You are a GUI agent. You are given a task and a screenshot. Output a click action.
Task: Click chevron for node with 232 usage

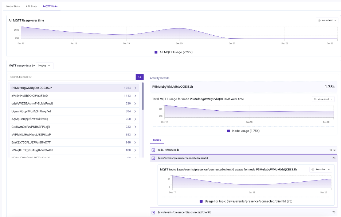click(135, 127)
